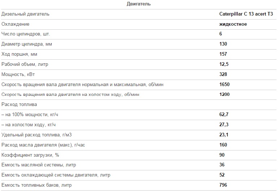This screenshot has height=191, width=279.
Task: Select the 100% power fuel value 62,7
Action: [x=224, y=114]
